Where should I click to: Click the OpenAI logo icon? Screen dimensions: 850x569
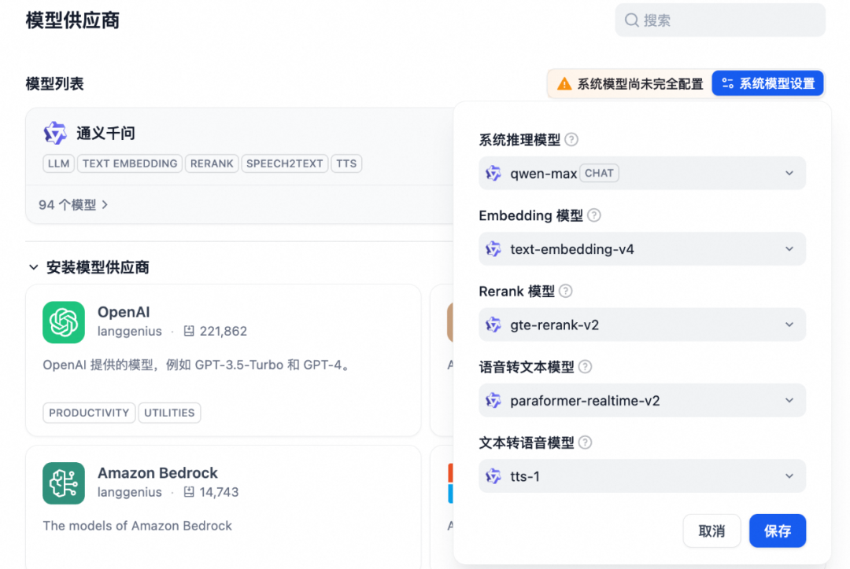(x=63, y=322)
